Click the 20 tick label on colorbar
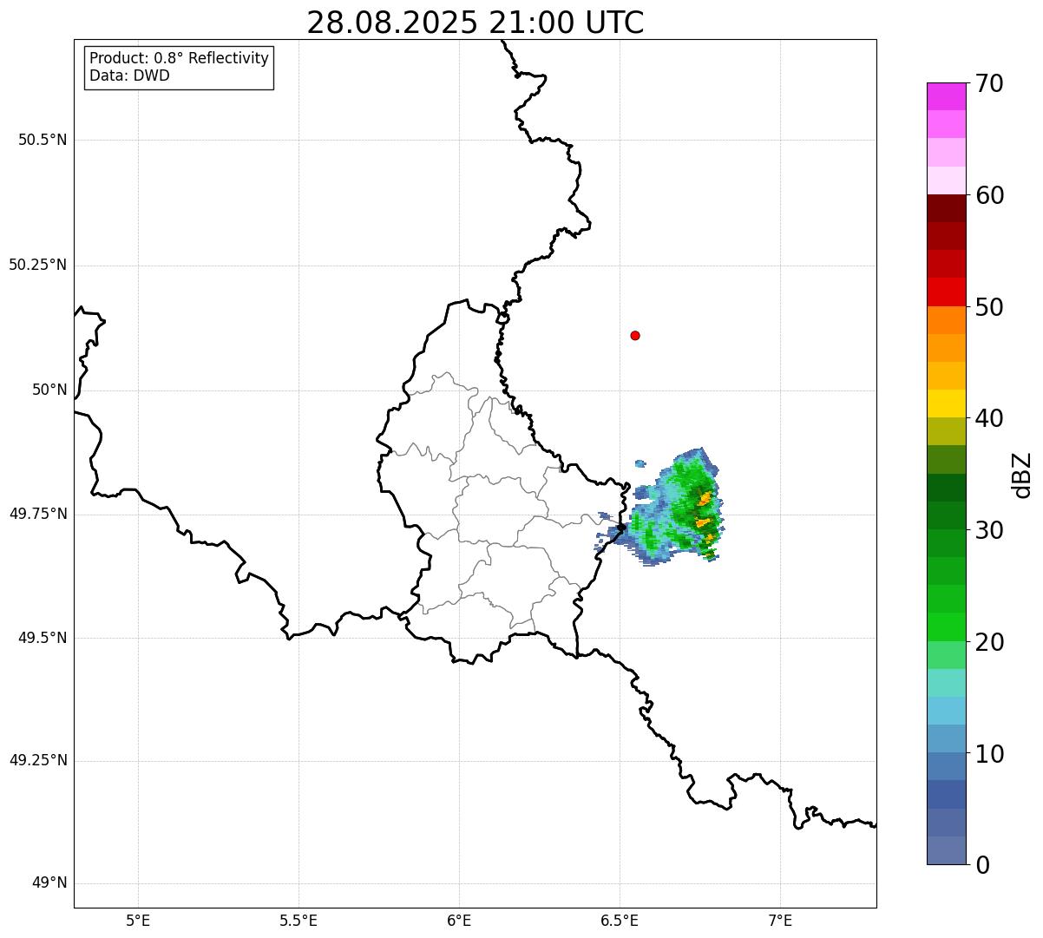 pyautogui.click(x=989, y=642)
